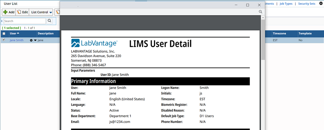This screenshot has width=324, height=130.
Task: Expand the arrow left of Search box
Action: [x=2, y=21]
